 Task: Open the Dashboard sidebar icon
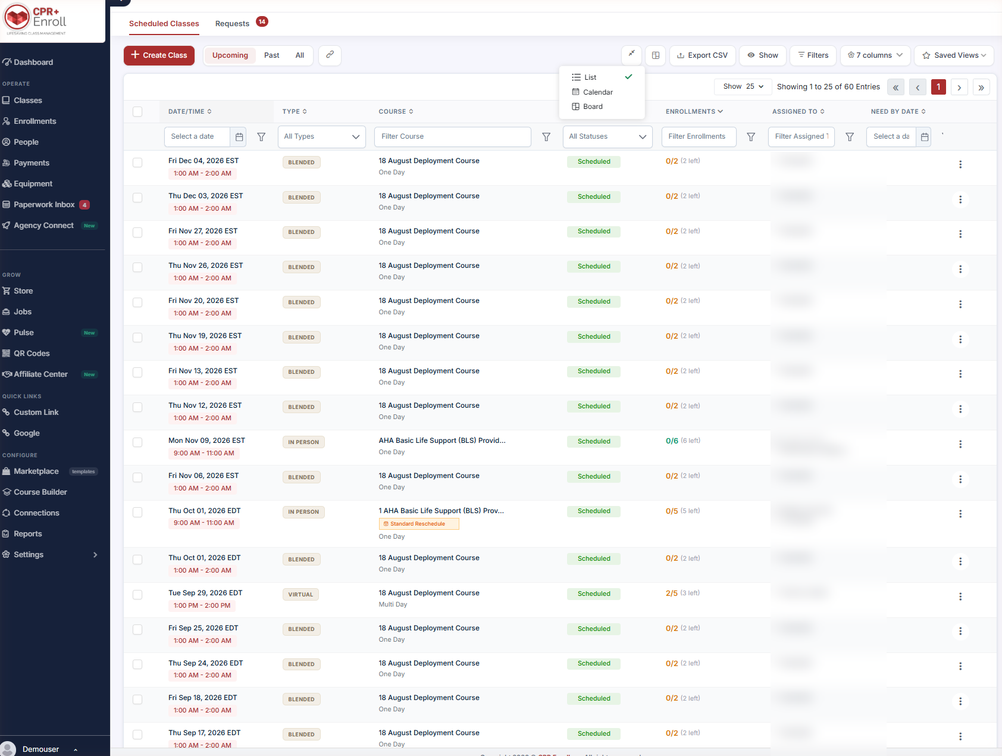coord(7,62)
